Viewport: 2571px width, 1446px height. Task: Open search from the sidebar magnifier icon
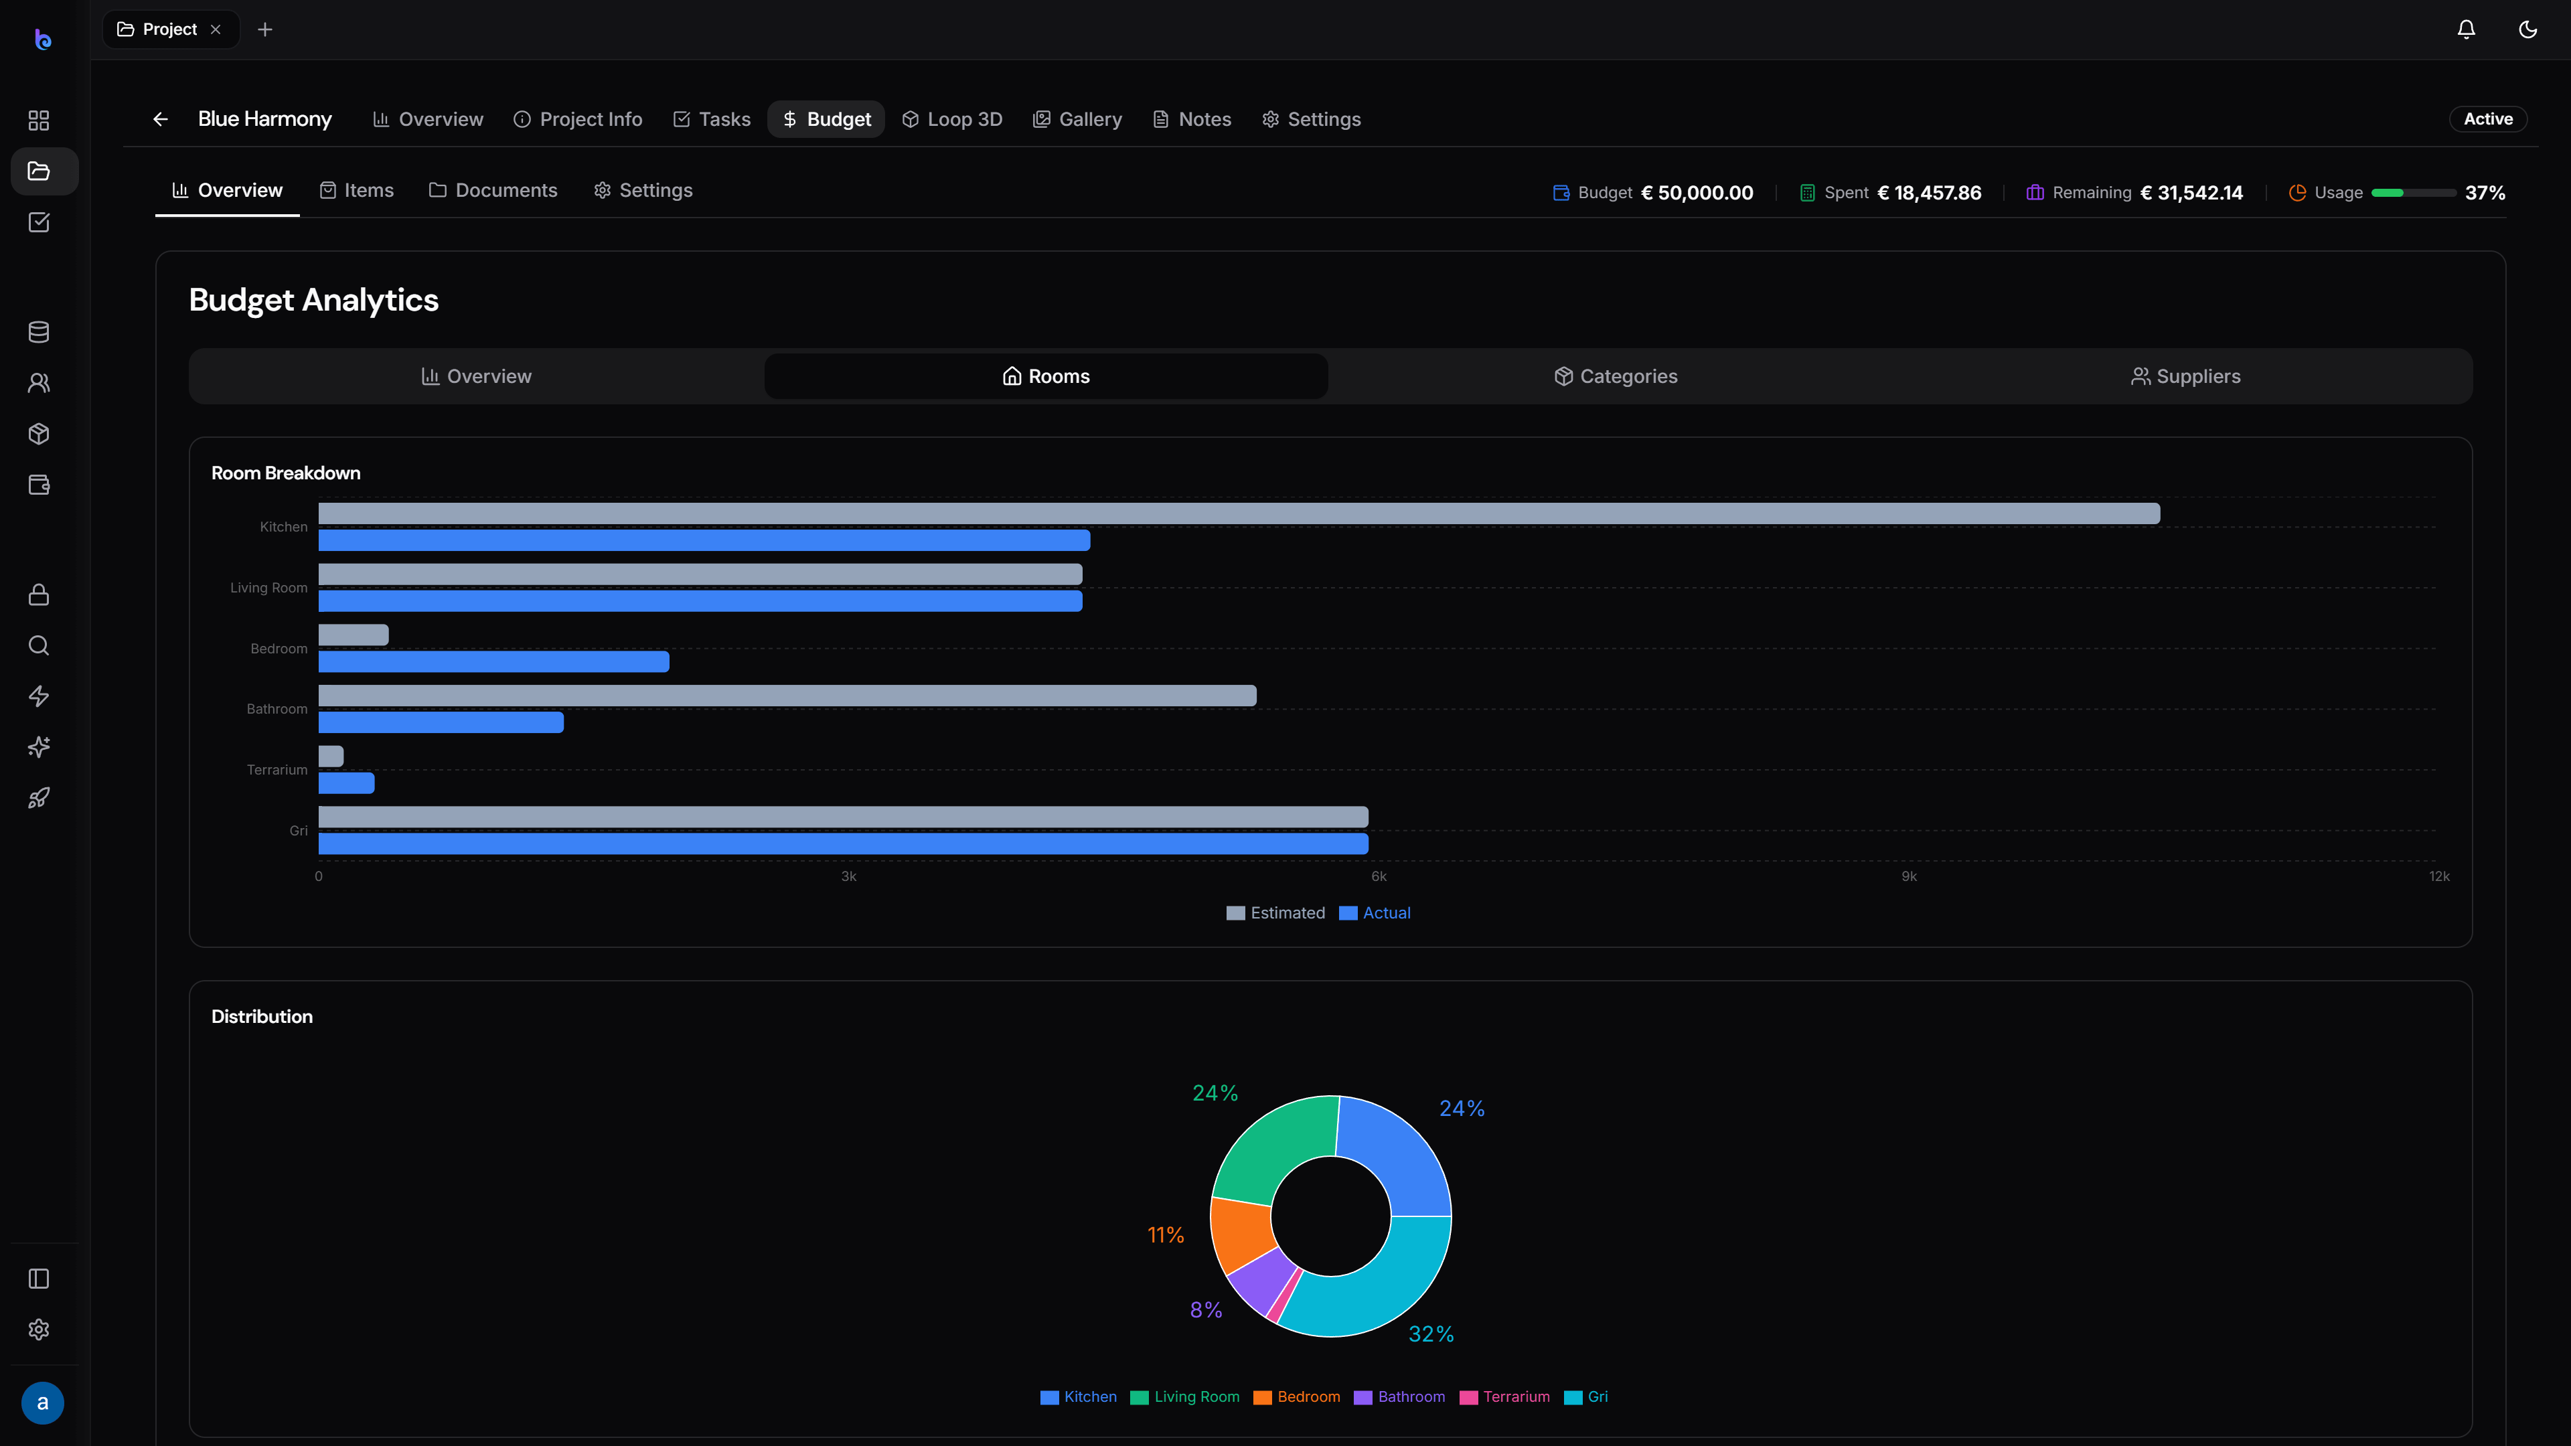(x=39, y=645)
